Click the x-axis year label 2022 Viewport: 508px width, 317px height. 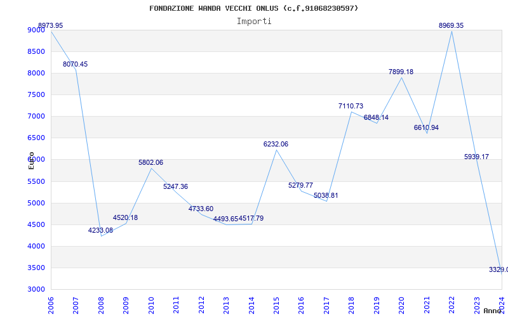pos(452,306)
